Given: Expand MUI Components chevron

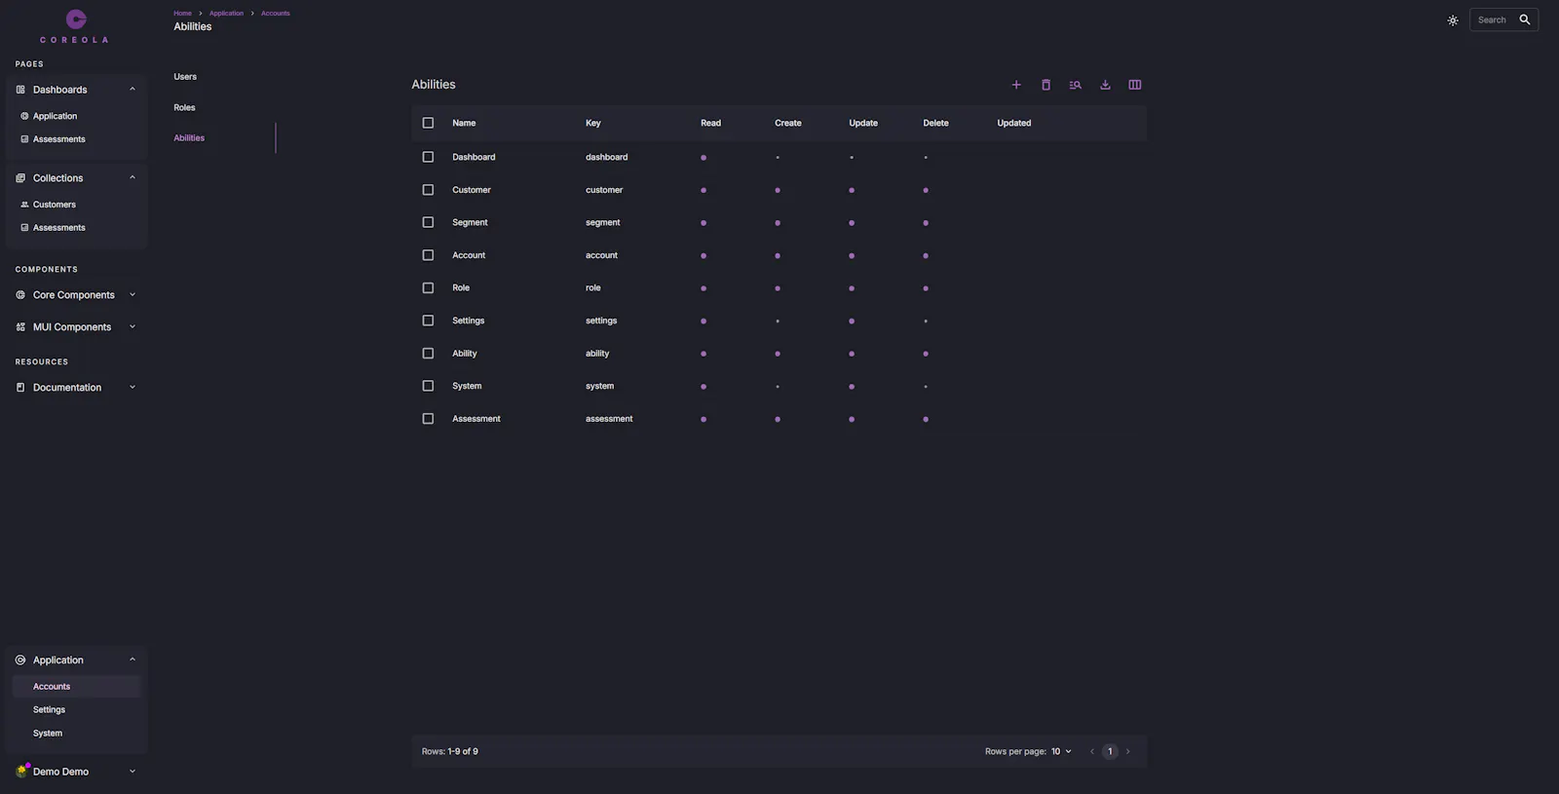Looking at the screenshot, I should coord(133,327).
